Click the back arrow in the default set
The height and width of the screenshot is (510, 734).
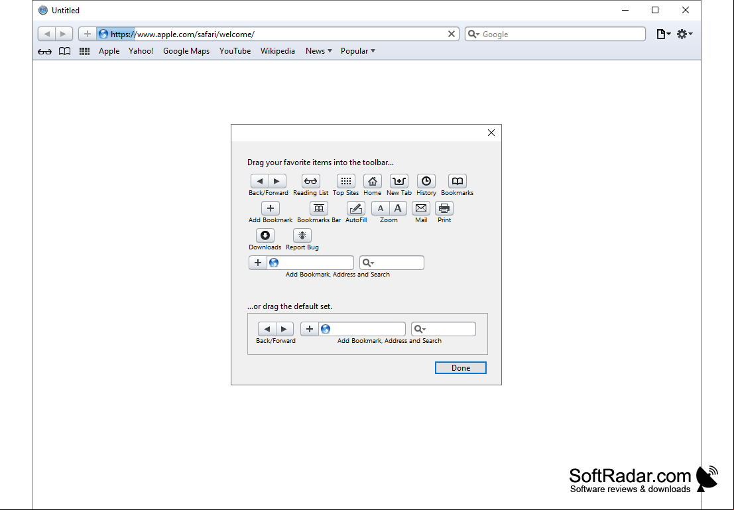[x=267, y=329]
